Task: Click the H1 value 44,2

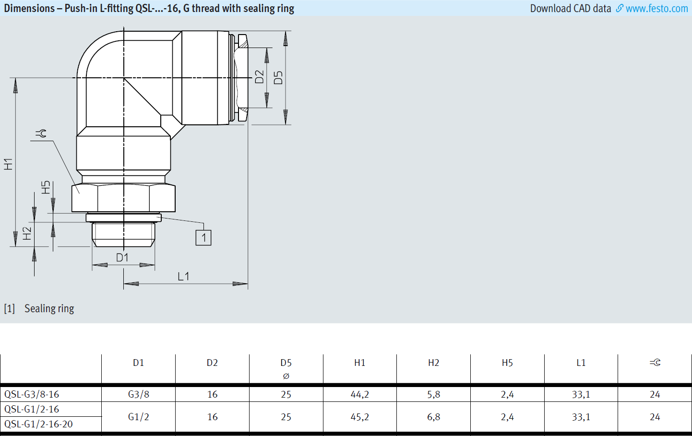Action: [x=359, y=394]
